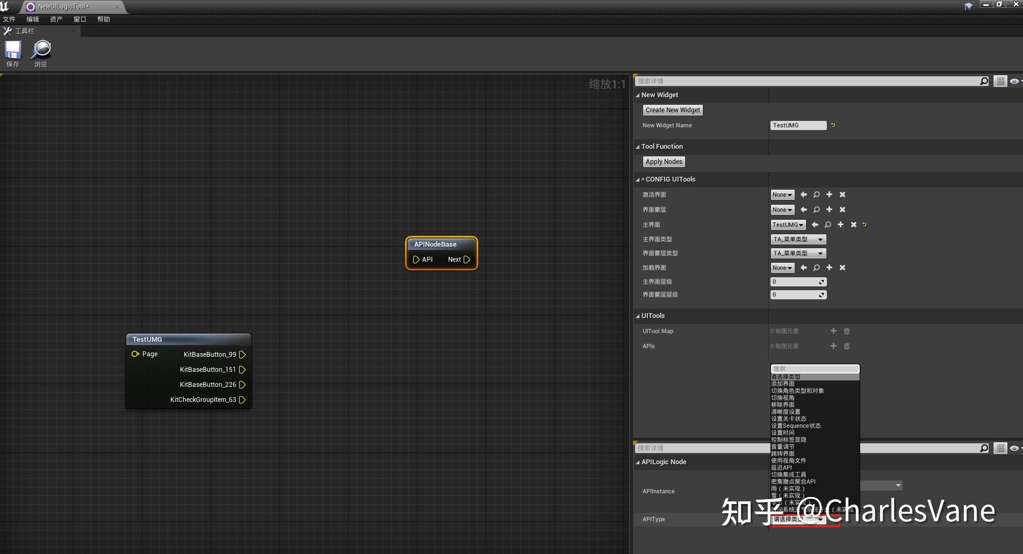Toggle the eye icon in the APILogic Node panel header
1023x554 pixels.
coord(1014,448)
